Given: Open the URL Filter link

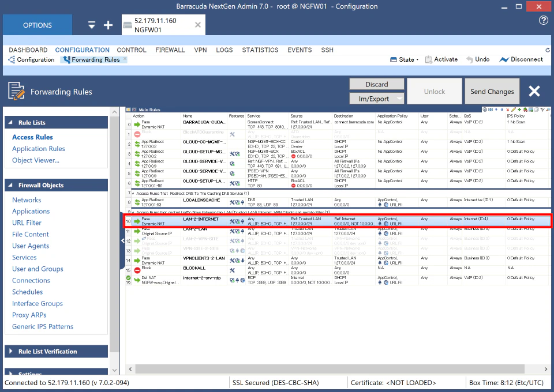Looking at the screenshot, I should (27, 223).
